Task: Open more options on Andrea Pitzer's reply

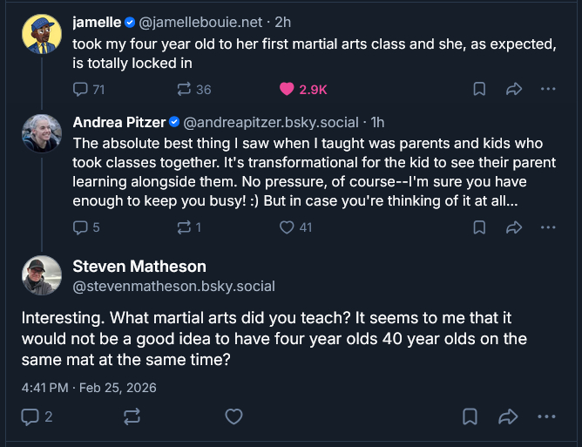Action: (548, 227)
